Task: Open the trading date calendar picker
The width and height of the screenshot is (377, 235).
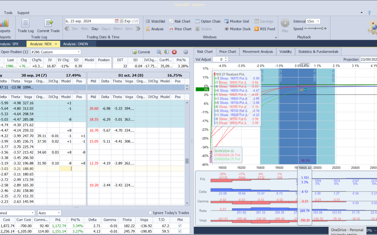Action: [117, 21]
